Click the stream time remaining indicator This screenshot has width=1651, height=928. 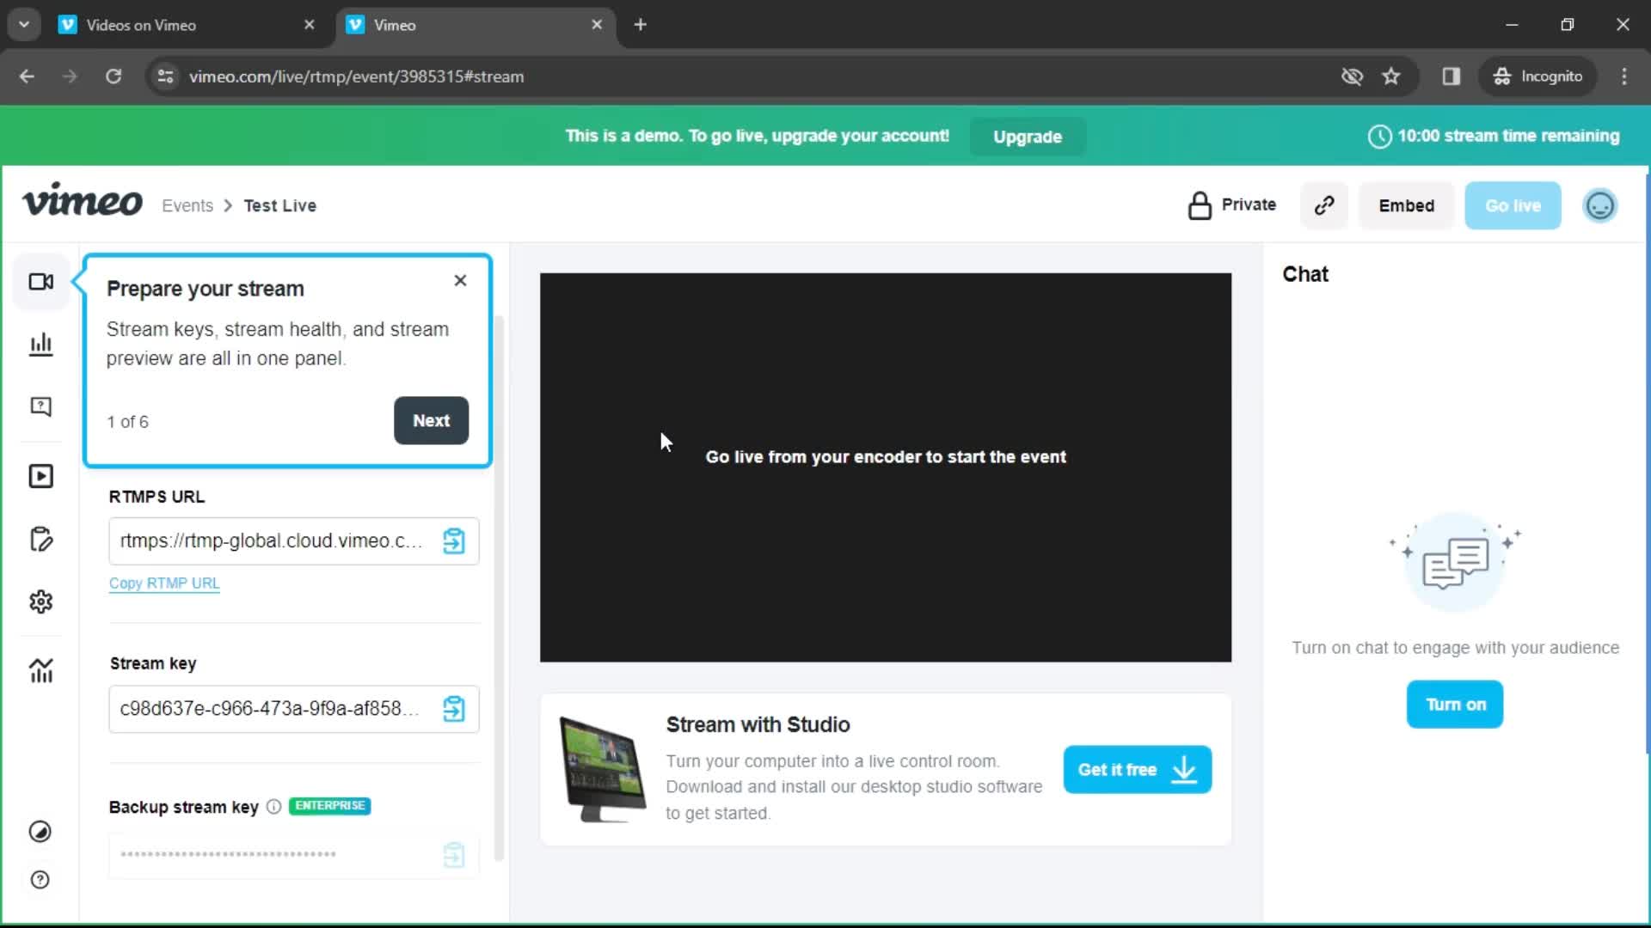1495,136
